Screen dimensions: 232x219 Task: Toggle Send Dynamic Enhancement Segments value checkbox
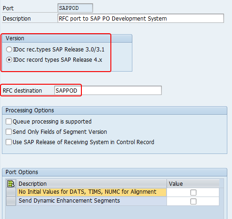193,201
